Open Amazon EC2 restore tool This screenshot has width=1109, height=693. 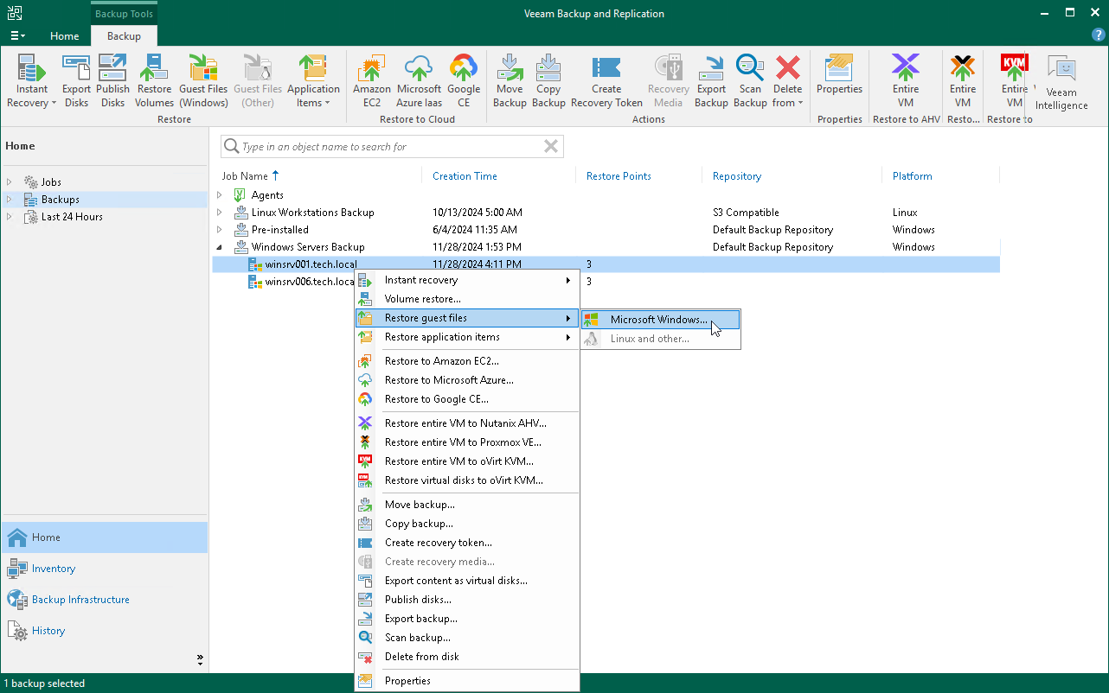[x=372, y=81]
